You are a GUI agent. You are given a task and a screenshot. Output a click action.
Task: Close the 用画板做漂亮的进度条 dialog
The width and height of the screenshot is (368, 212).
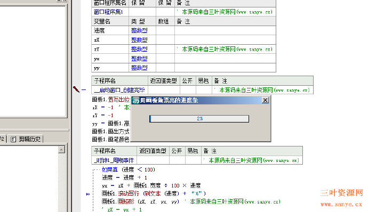coord(265,100)
